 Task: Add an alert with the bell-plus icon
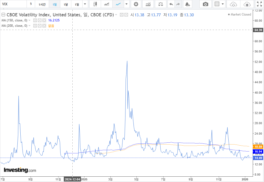coord(187,4)
